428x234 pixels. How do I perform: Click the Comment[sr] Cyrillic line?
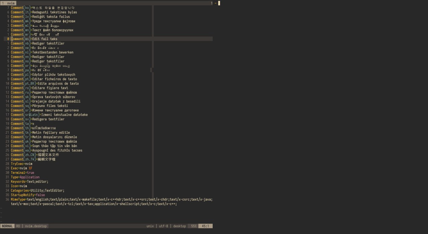(x=45, y=110)
